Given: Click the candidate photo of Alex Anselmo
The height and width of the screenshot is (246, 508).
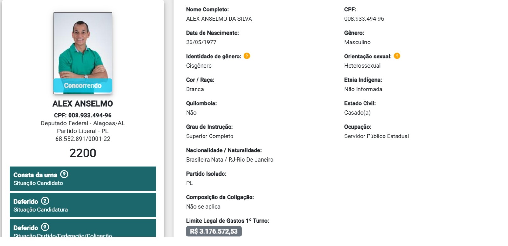Looking at the screenshot, I should tap(83, 53).
